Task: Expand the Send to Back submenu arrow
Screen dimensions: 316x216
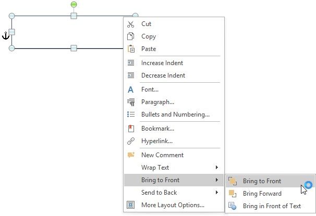Action: tap(217, 193)
